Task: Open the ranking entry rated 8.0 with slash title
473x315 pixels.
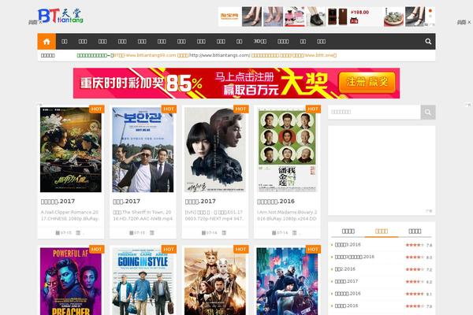Action: [x=355, y=257]
